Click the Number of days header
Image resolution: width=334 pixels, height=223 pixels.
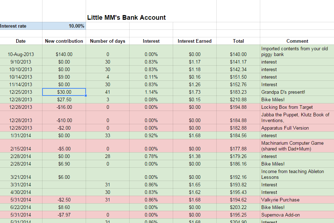coord(108,41)
